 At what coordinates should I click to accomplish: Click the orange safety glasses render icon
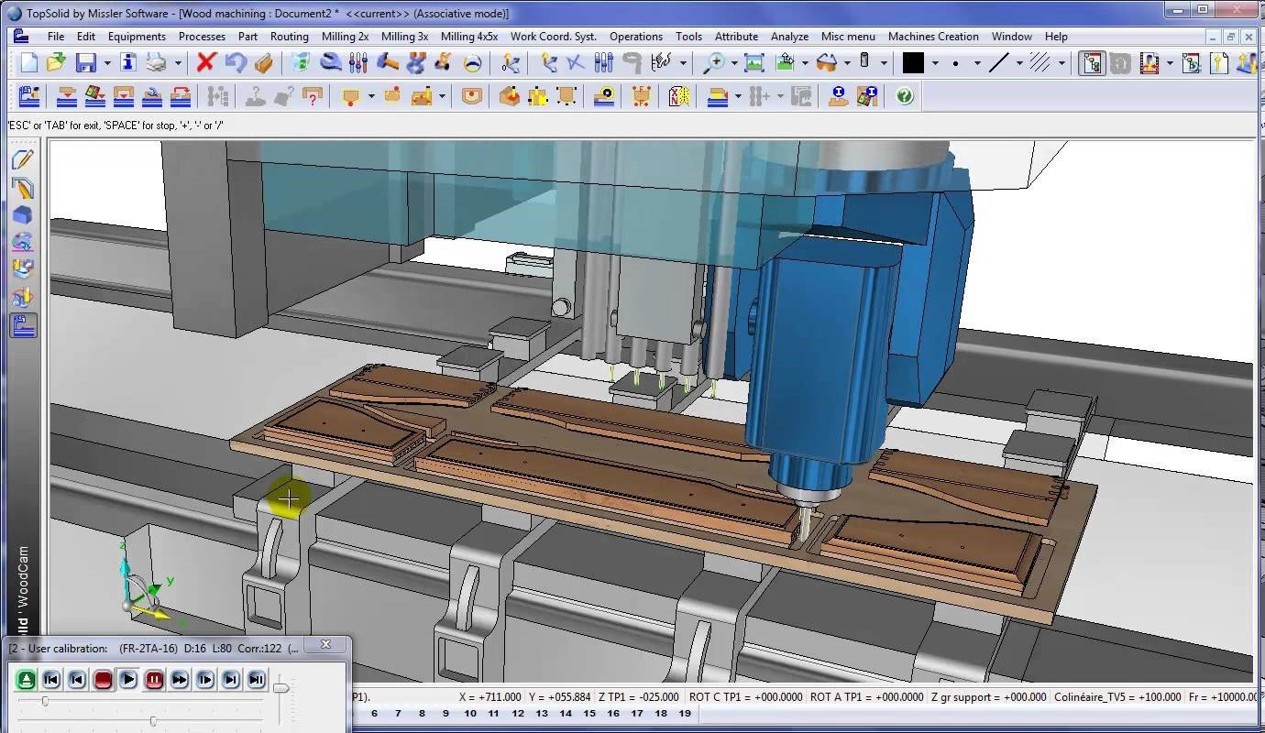827,63
